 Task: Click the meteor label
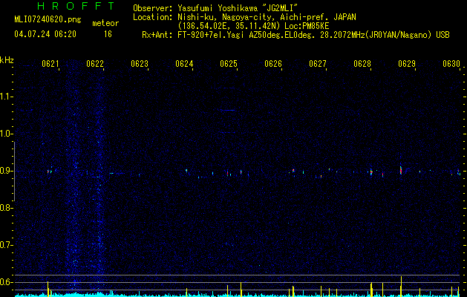point(105,23)
